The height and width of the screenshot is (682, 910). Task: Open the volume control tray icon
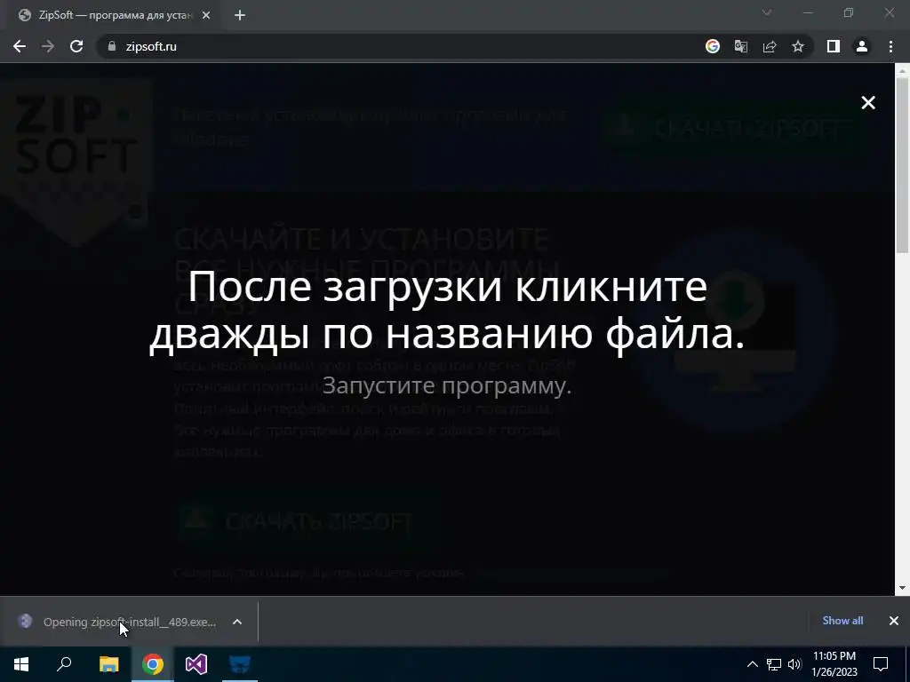pos(794,664)
